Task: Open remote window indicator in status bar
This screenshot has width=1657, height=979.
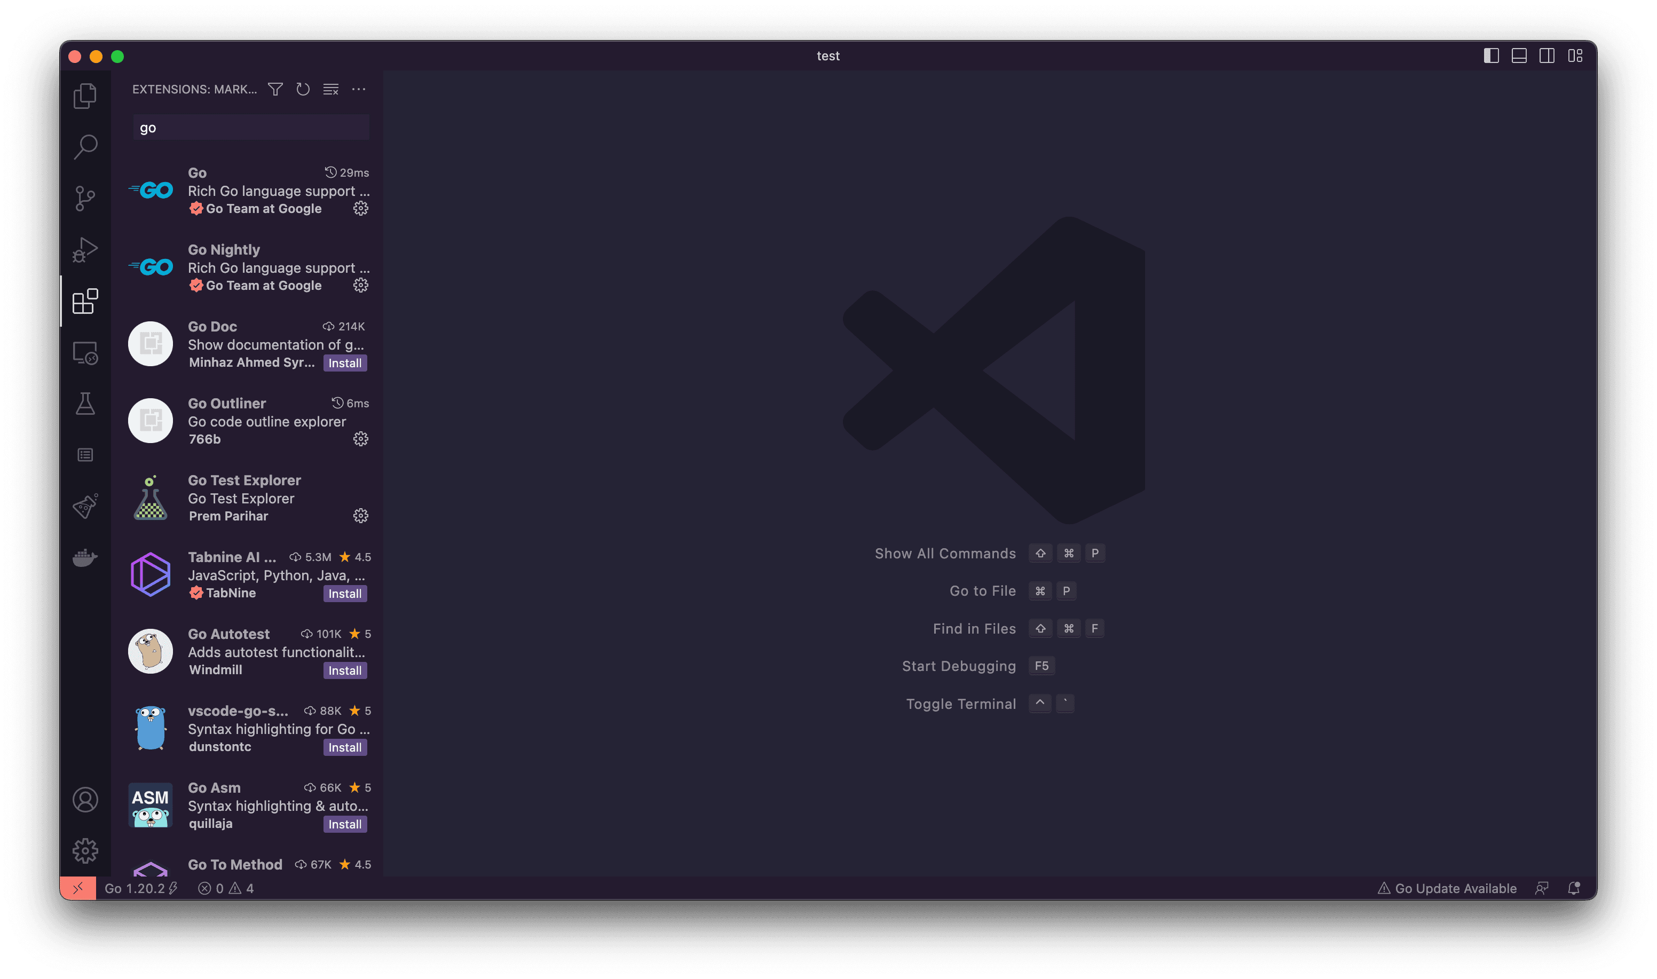Action: 78,888
